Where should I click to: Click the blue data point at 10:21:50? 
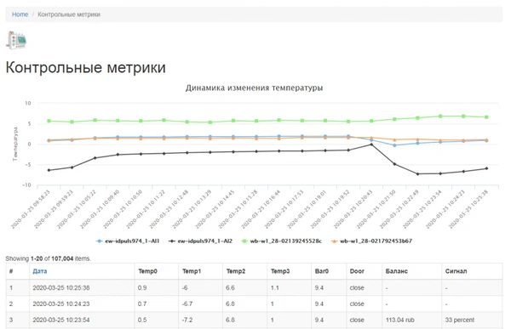(394, 145)
